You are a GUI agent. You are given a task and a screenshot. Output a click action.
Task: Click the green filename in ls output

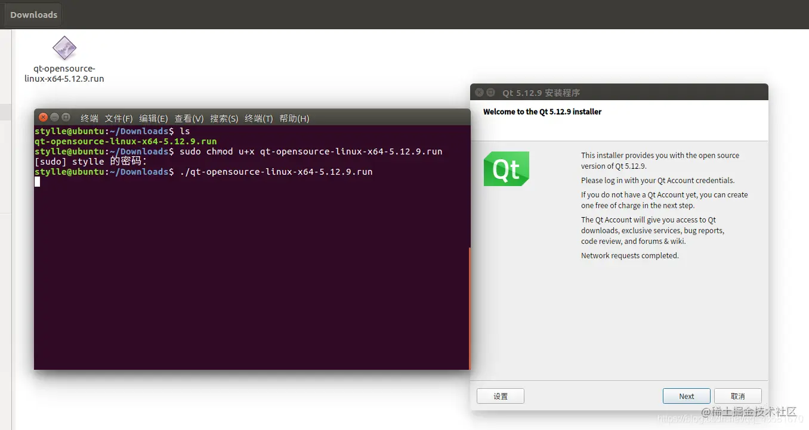click(x=126, y=141)
